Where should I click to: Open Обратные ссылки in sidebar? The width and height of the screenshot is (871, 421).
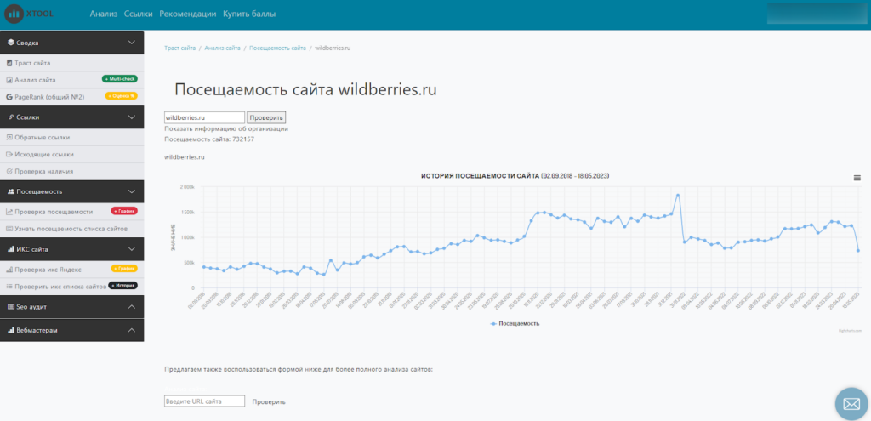[43, 137]
